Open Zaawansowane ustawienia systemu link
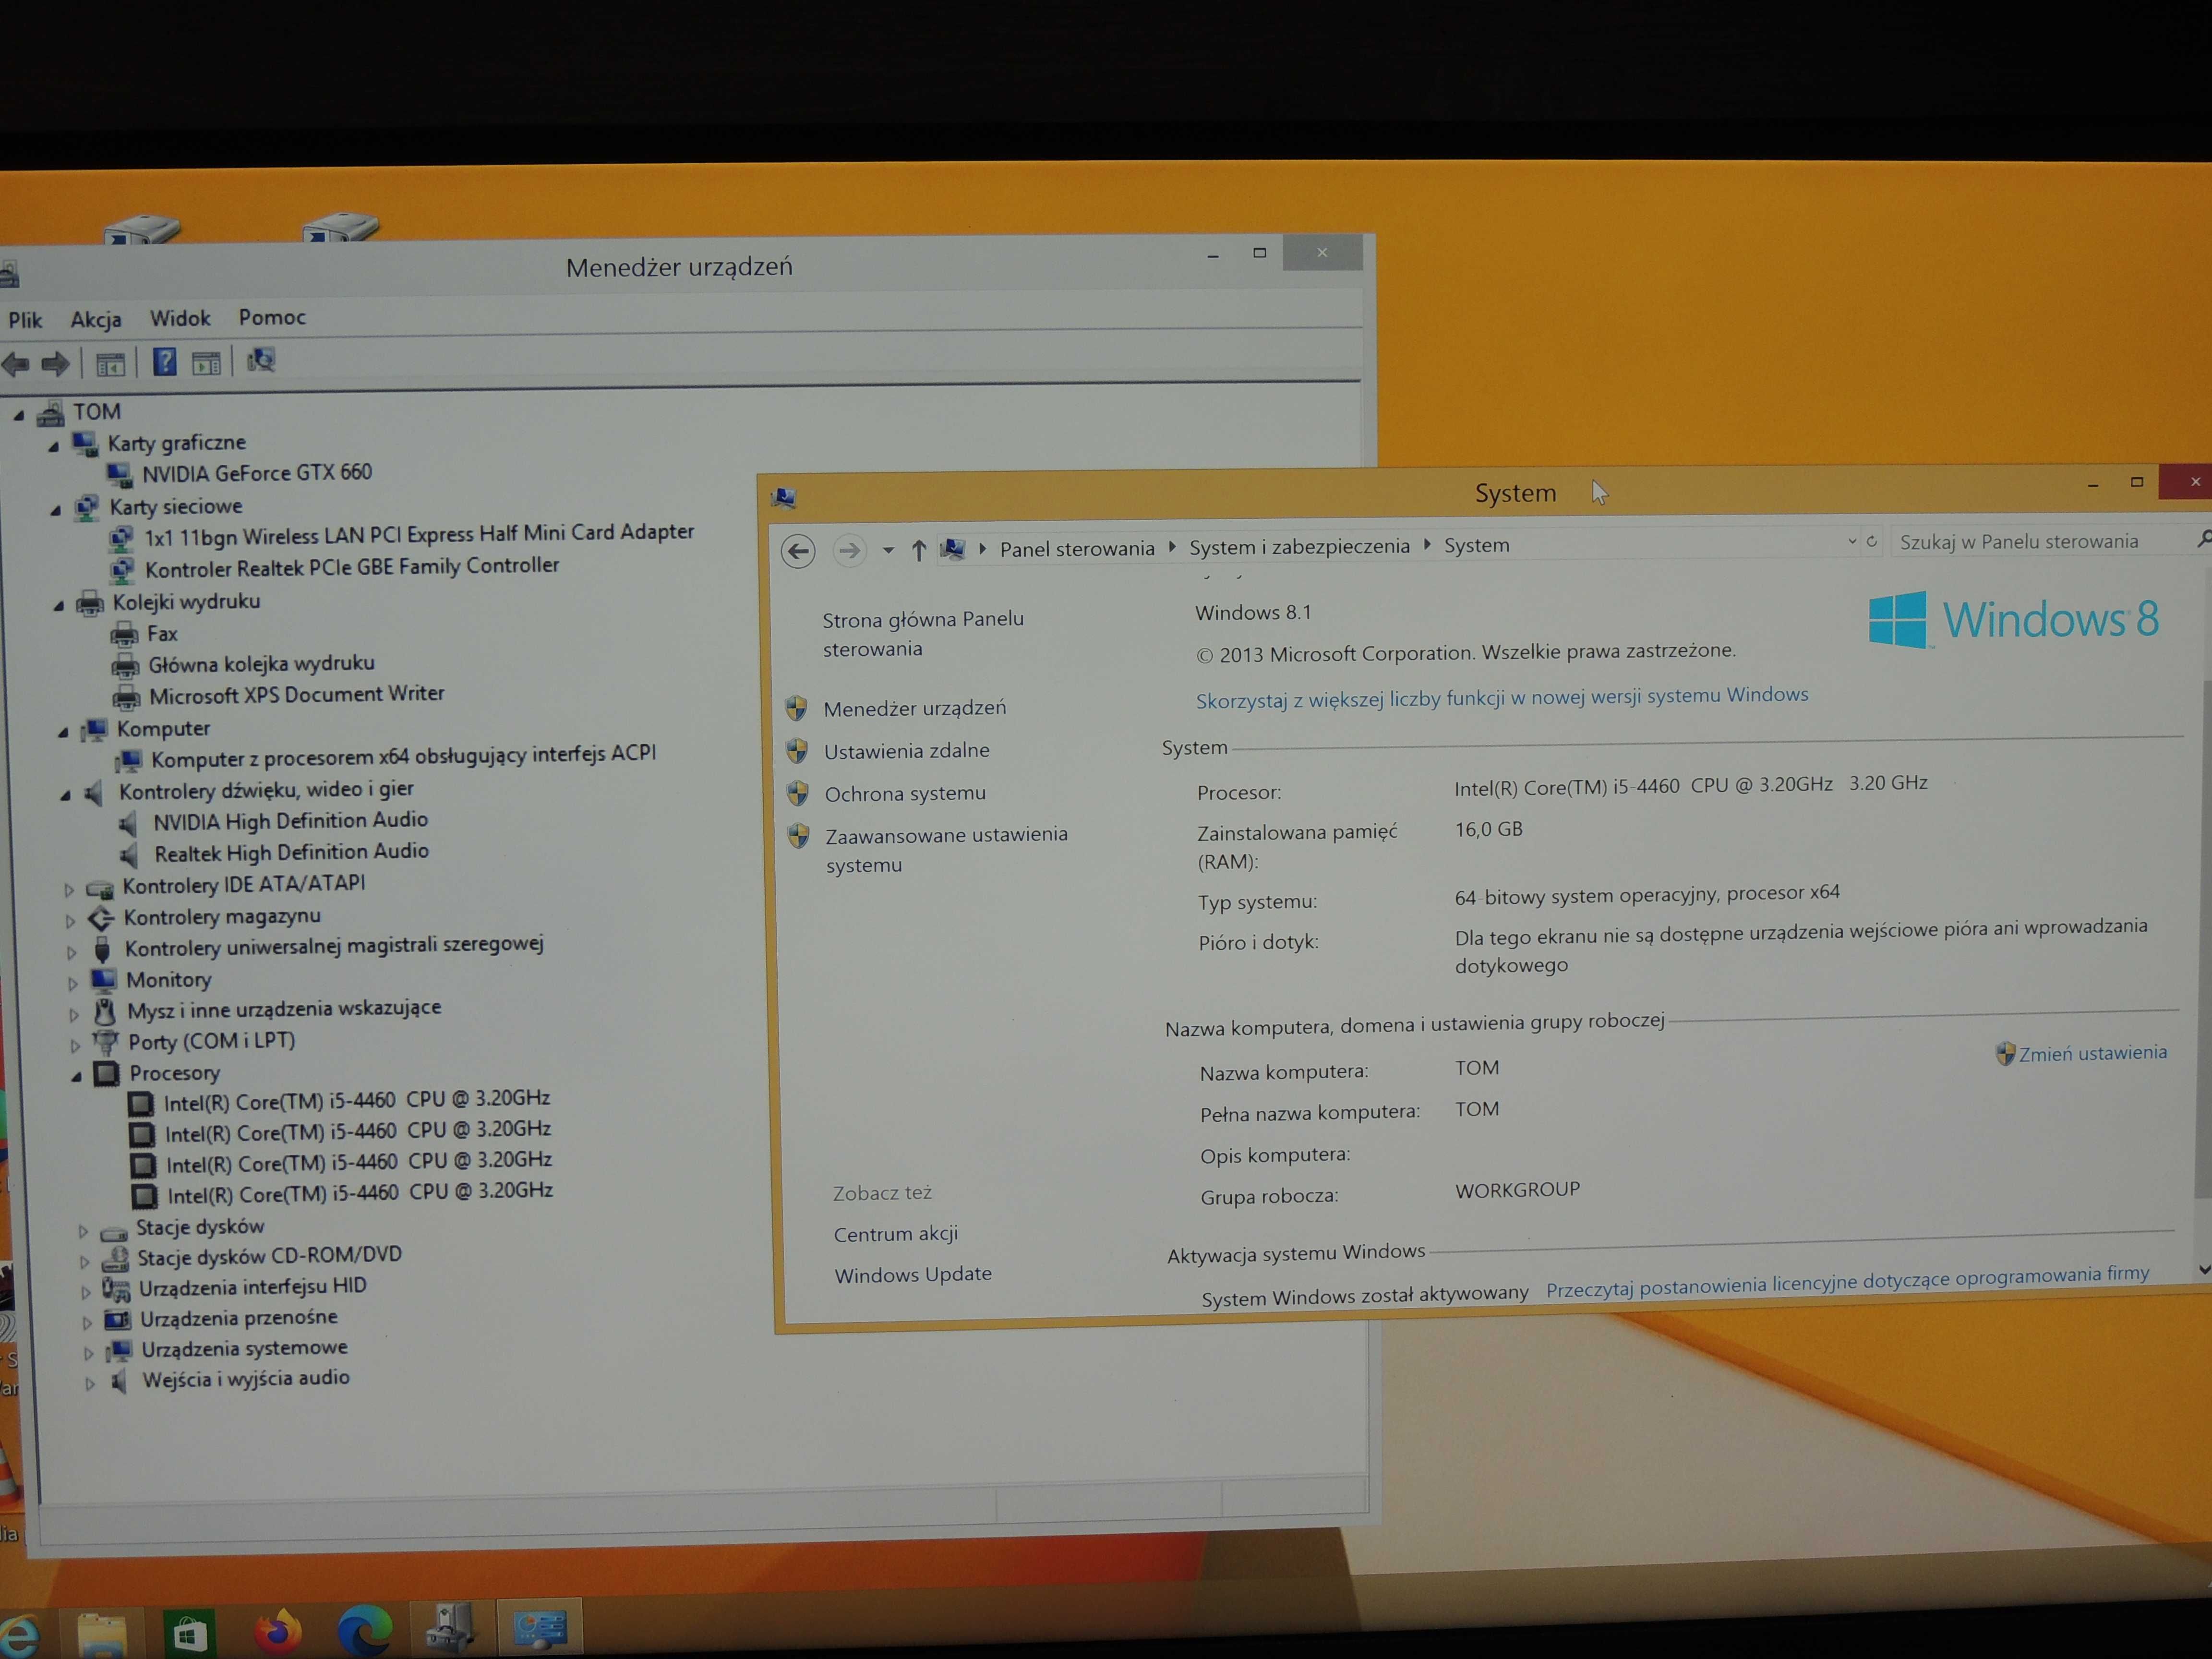Viewport: 2212px width, 1659px height. tap(946, 850)
